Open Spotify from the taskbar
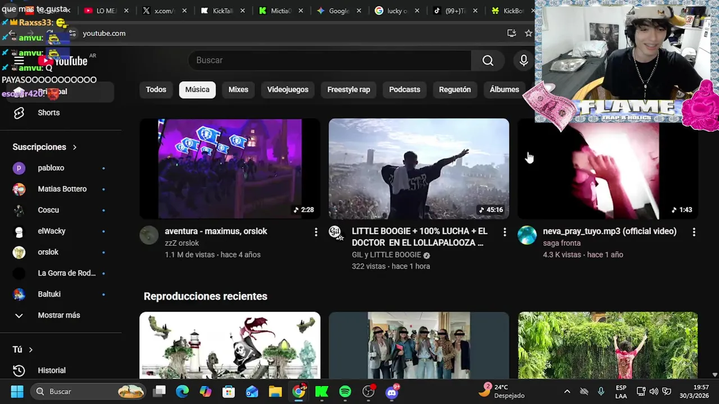 [345, 392]
